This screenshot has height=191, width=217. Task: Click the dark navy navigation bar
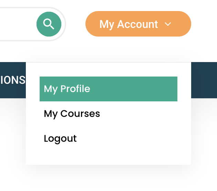click(x=204, y=80)
